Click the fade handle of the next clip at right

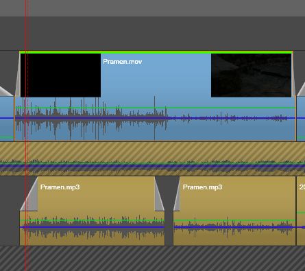click(302, 91)
